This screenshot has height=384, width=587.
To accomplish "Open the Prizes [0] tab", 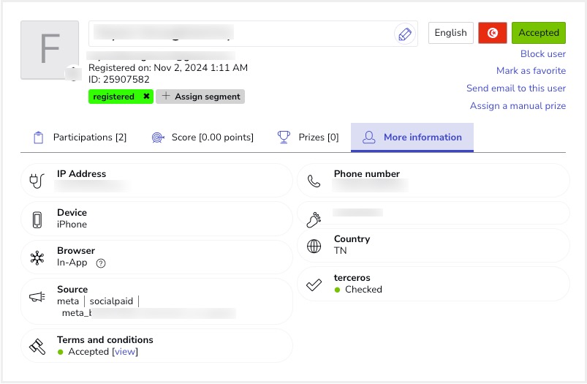I will (308, 138).
